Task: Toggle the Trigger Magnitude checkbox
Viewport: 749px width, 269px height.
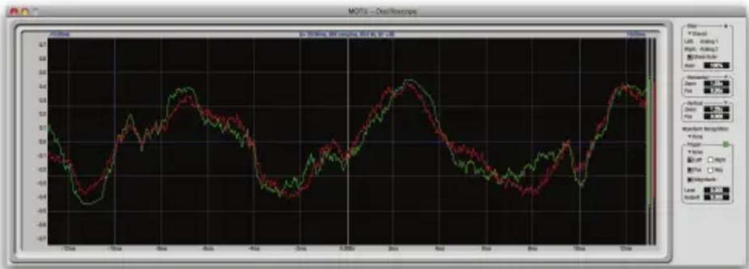Action: 690,179
